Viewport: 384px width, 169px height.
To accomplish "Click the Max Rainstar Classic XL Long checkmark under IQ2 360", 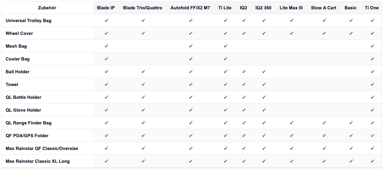I will pos(264,161).
